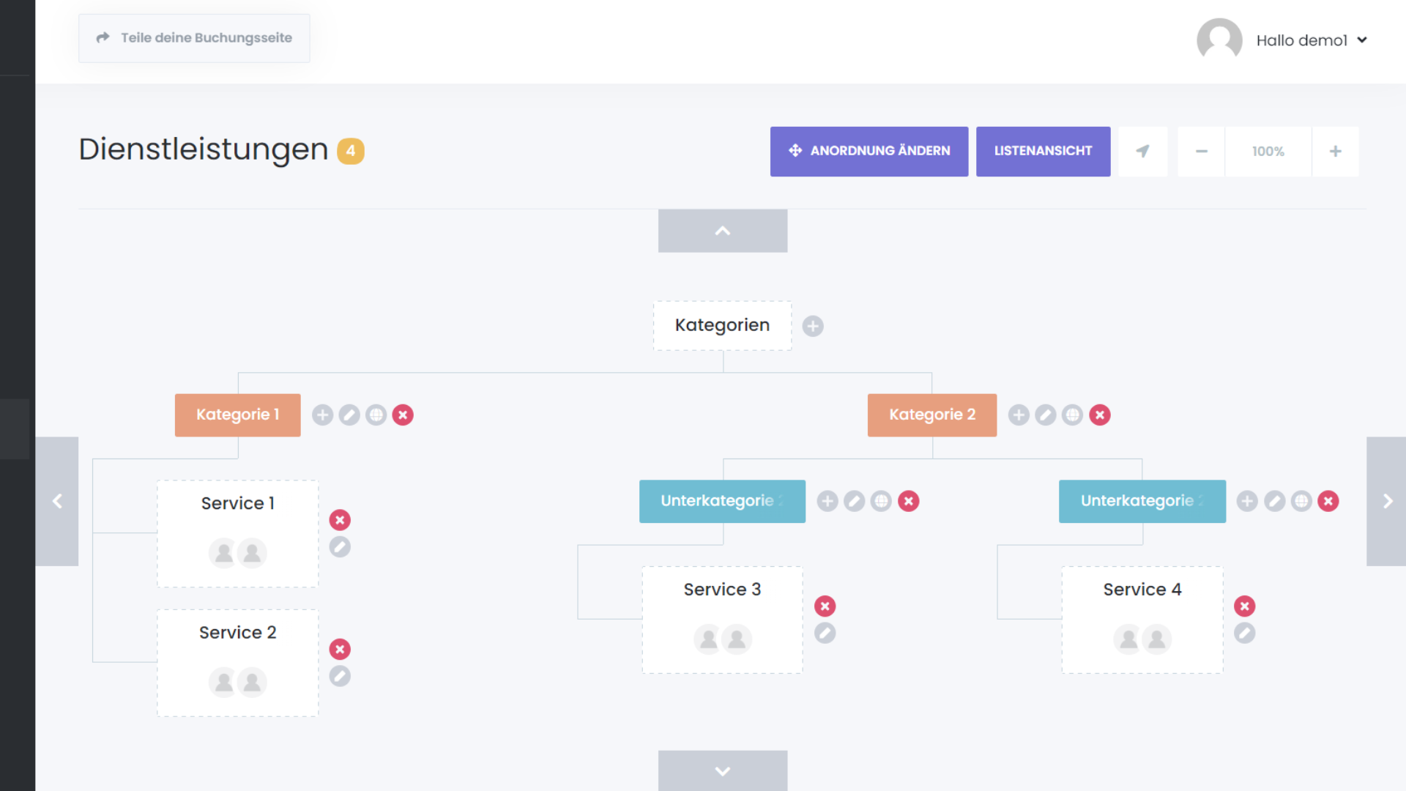Delete Kategorie 2 with the red X
Viewport: 1406px width, 791px height.
click(x=1099, y=415)
